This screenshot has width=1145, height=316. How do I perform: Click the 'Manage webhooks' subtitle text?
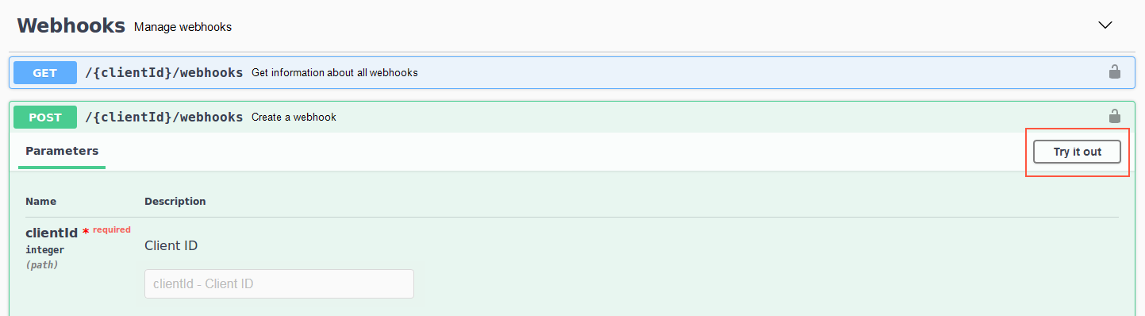(183, 27)
